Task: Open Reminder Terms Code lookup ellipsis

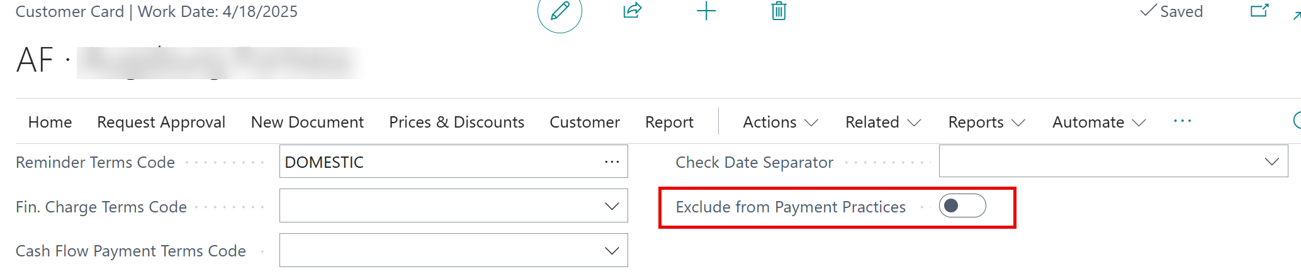Action: 612,162
